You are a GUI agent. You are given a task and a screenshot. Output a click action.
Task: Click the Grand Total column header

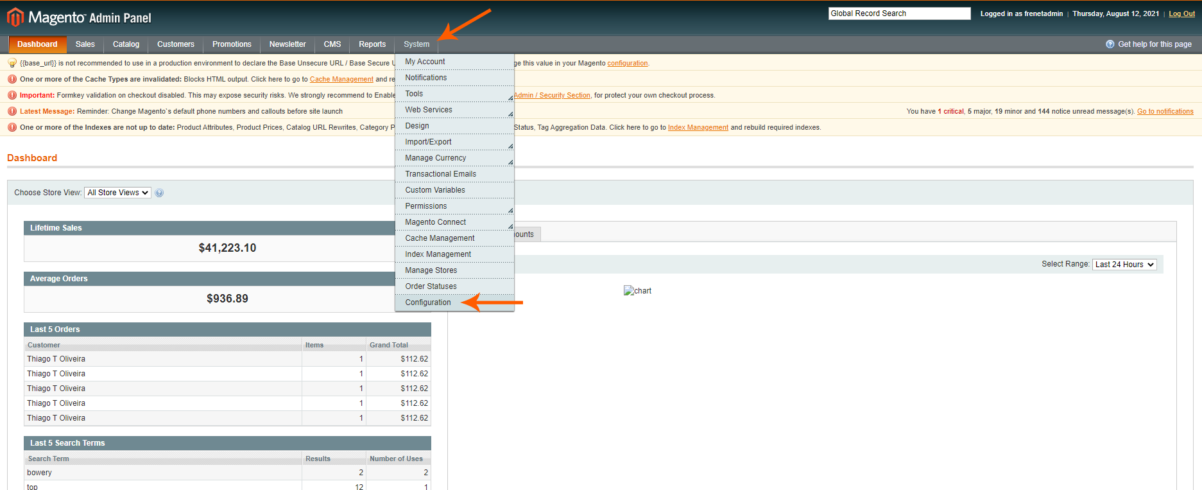pyautogui.click(x=399, y=345)
